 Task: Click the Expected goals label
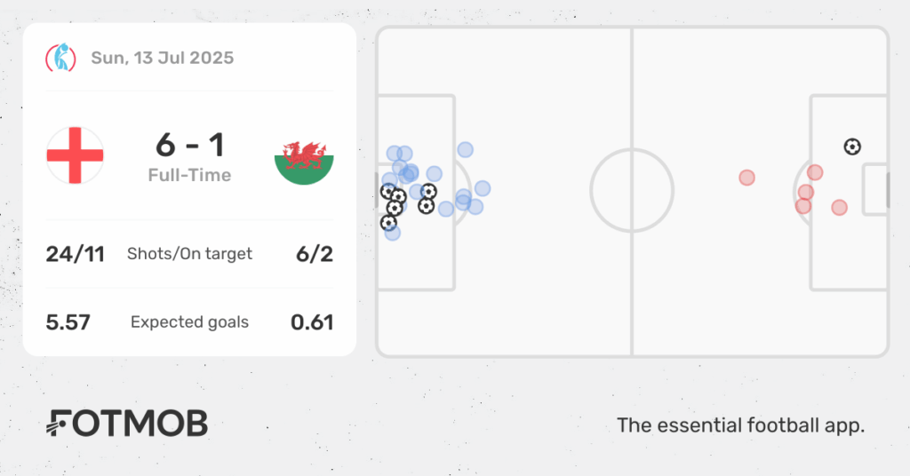[x=190, y=322]
